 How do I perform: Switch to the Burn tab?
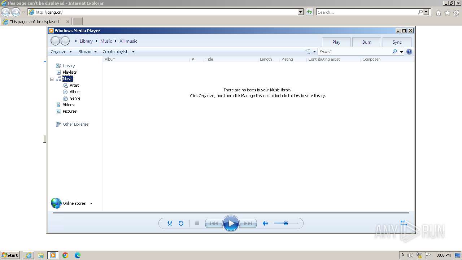[367, 42]
